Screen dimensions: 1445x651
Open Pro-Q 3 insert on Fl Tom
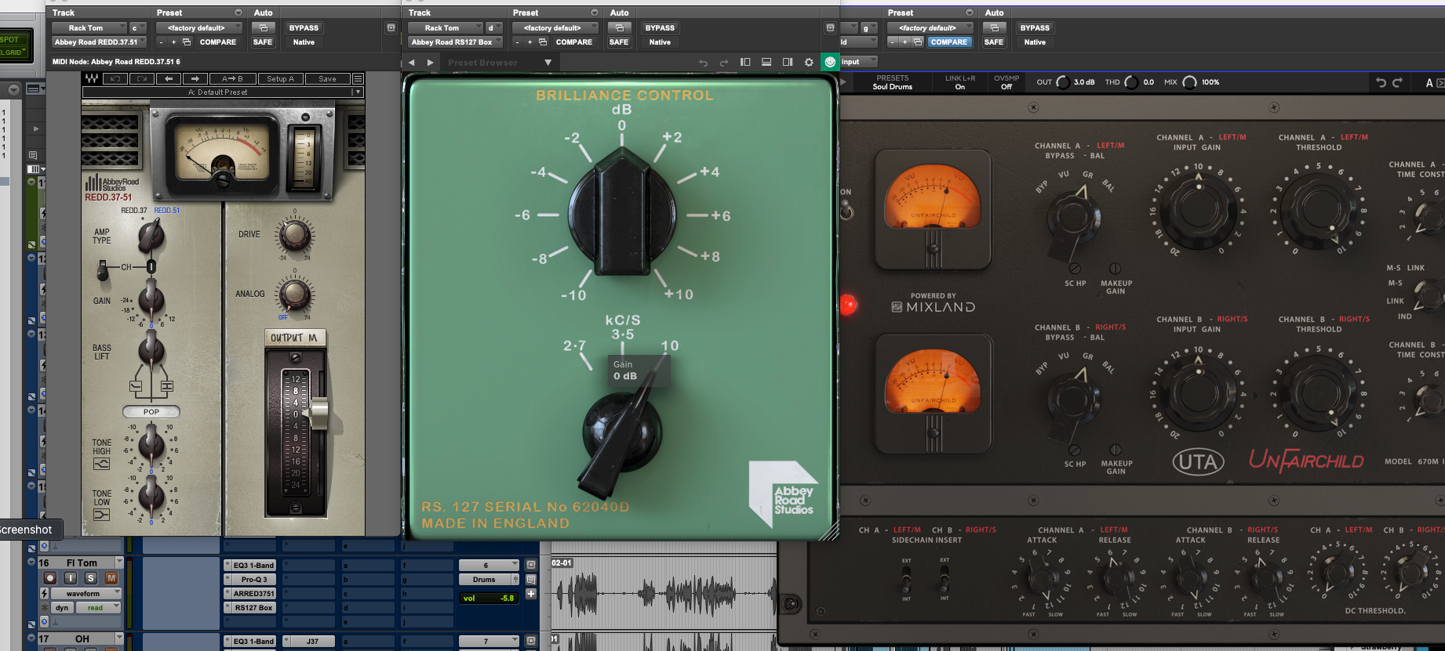coord(253,580)
